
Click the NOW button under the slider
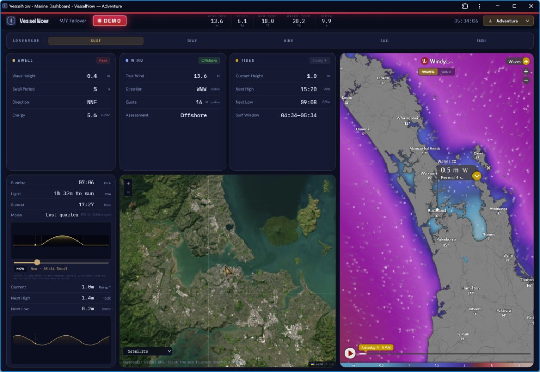[x=21, y=269]
